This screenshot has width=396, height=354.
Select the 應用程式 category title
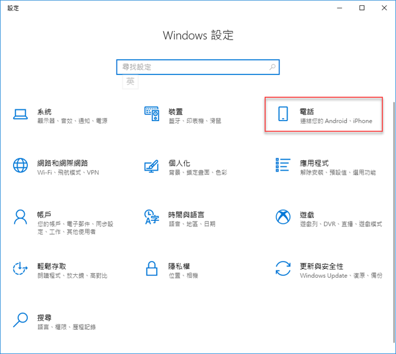(x=314, y=163)
